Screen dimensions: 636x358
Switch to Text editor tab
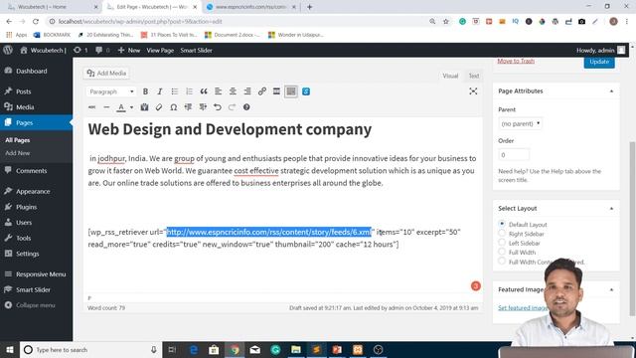point(474,76)
